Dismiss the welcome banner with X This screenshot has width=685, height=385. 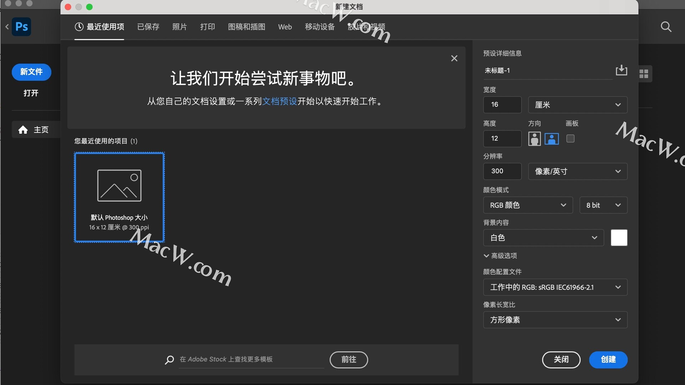click(454, 58)
